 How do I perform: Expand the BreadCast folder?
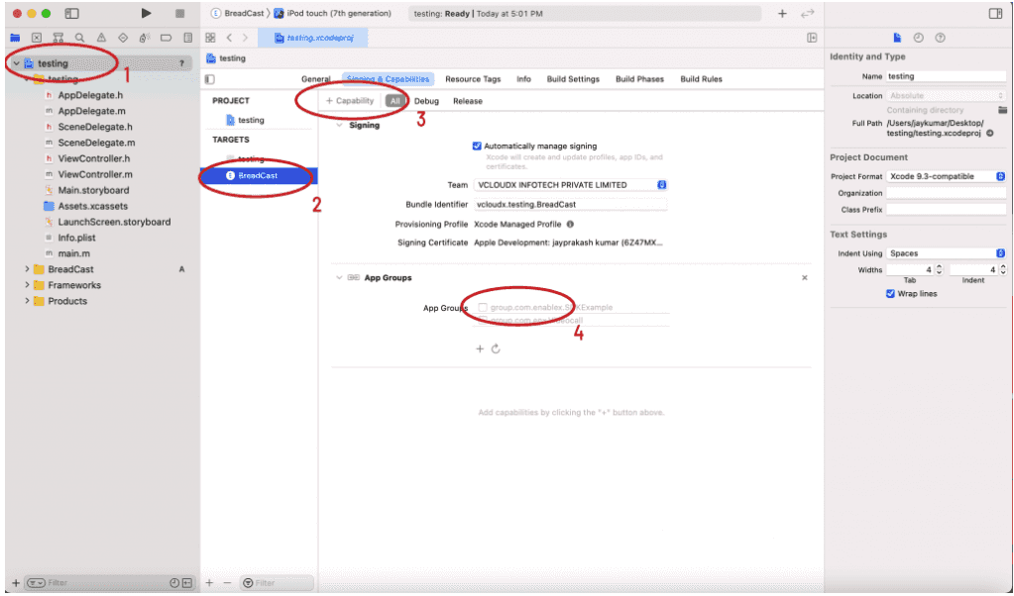click(27, 269)
